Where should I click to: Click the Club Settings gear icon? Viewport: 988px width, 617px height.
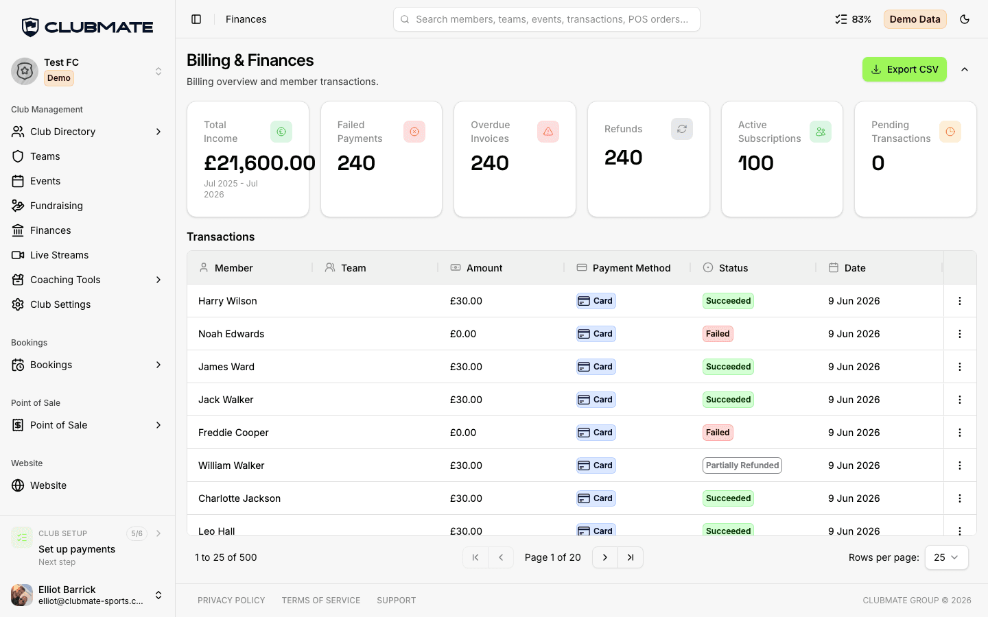[x=18, y=304]
